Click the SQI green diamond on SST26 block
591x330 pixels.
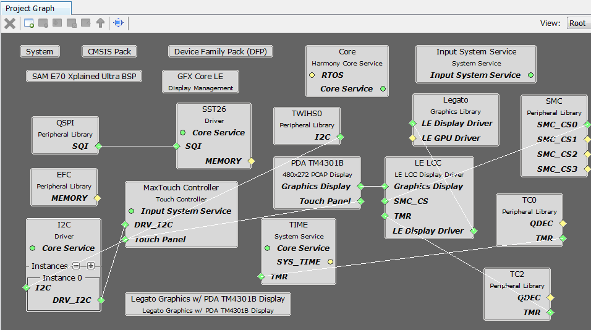[x=176, y=146]
